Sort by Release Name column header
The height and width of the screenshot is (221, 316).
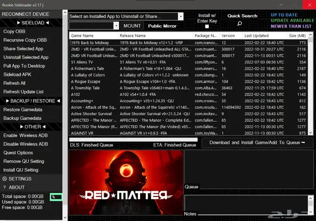point(155,36)
